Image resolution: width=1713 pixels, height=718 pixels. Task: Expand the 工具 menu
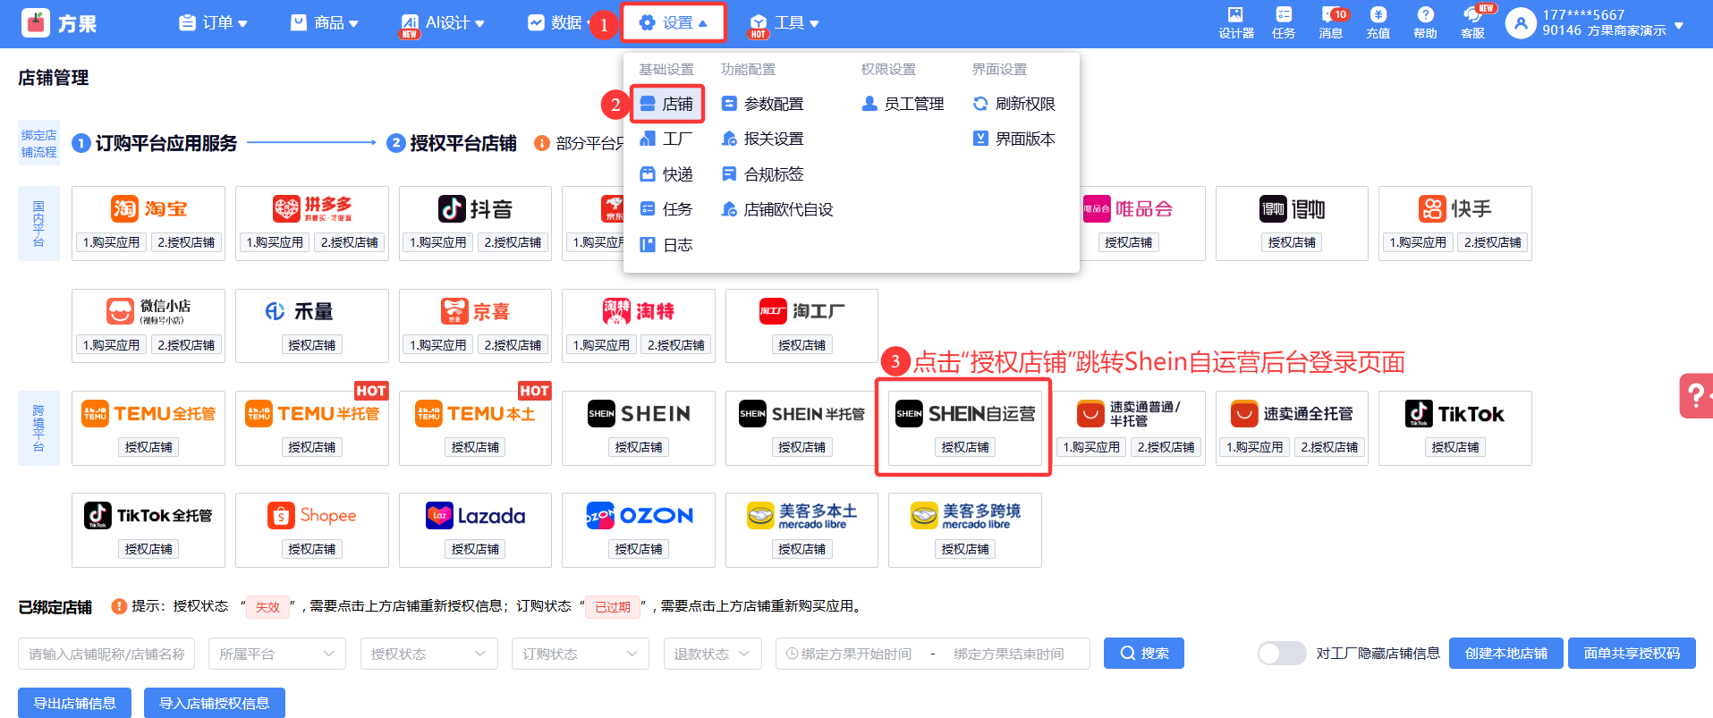(784, 23)
